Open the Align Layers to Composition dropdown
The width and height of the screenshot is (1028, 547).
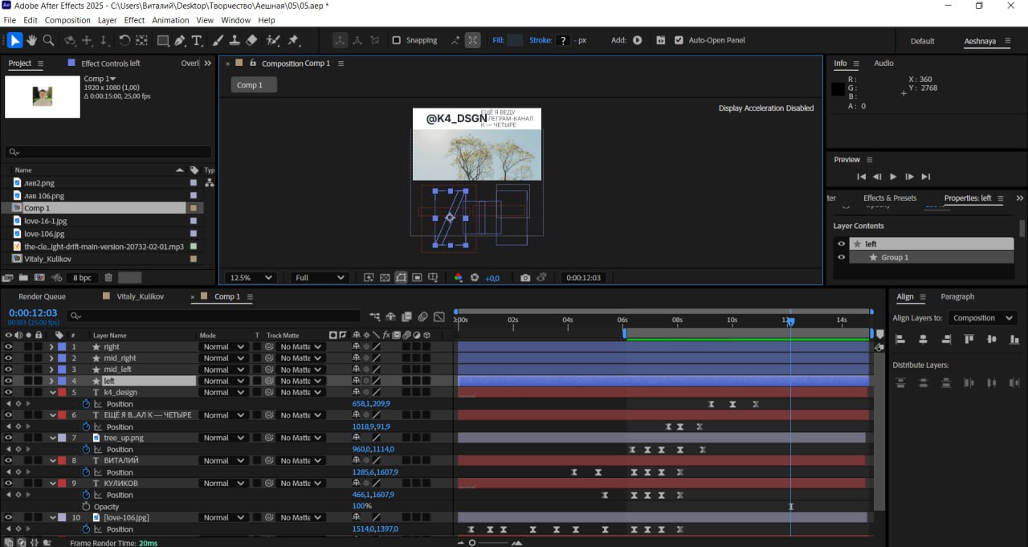pos(983,318)
